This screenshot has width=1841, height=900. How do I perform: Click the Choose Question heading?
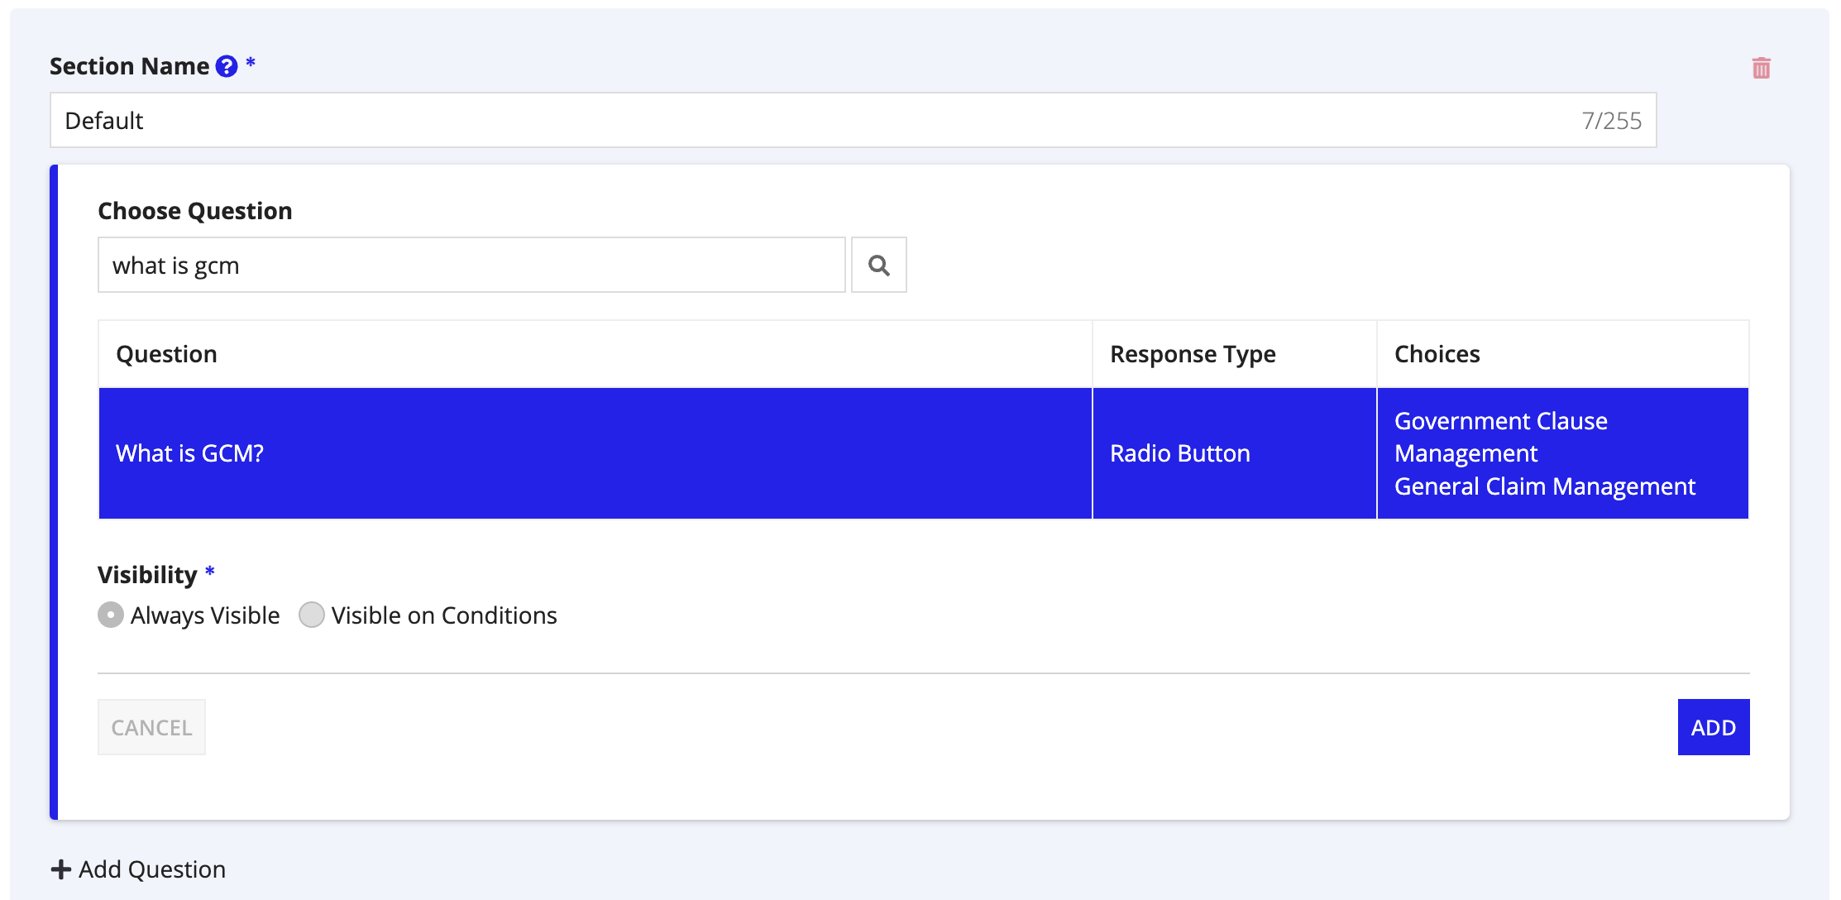click(x=195, y=211)
